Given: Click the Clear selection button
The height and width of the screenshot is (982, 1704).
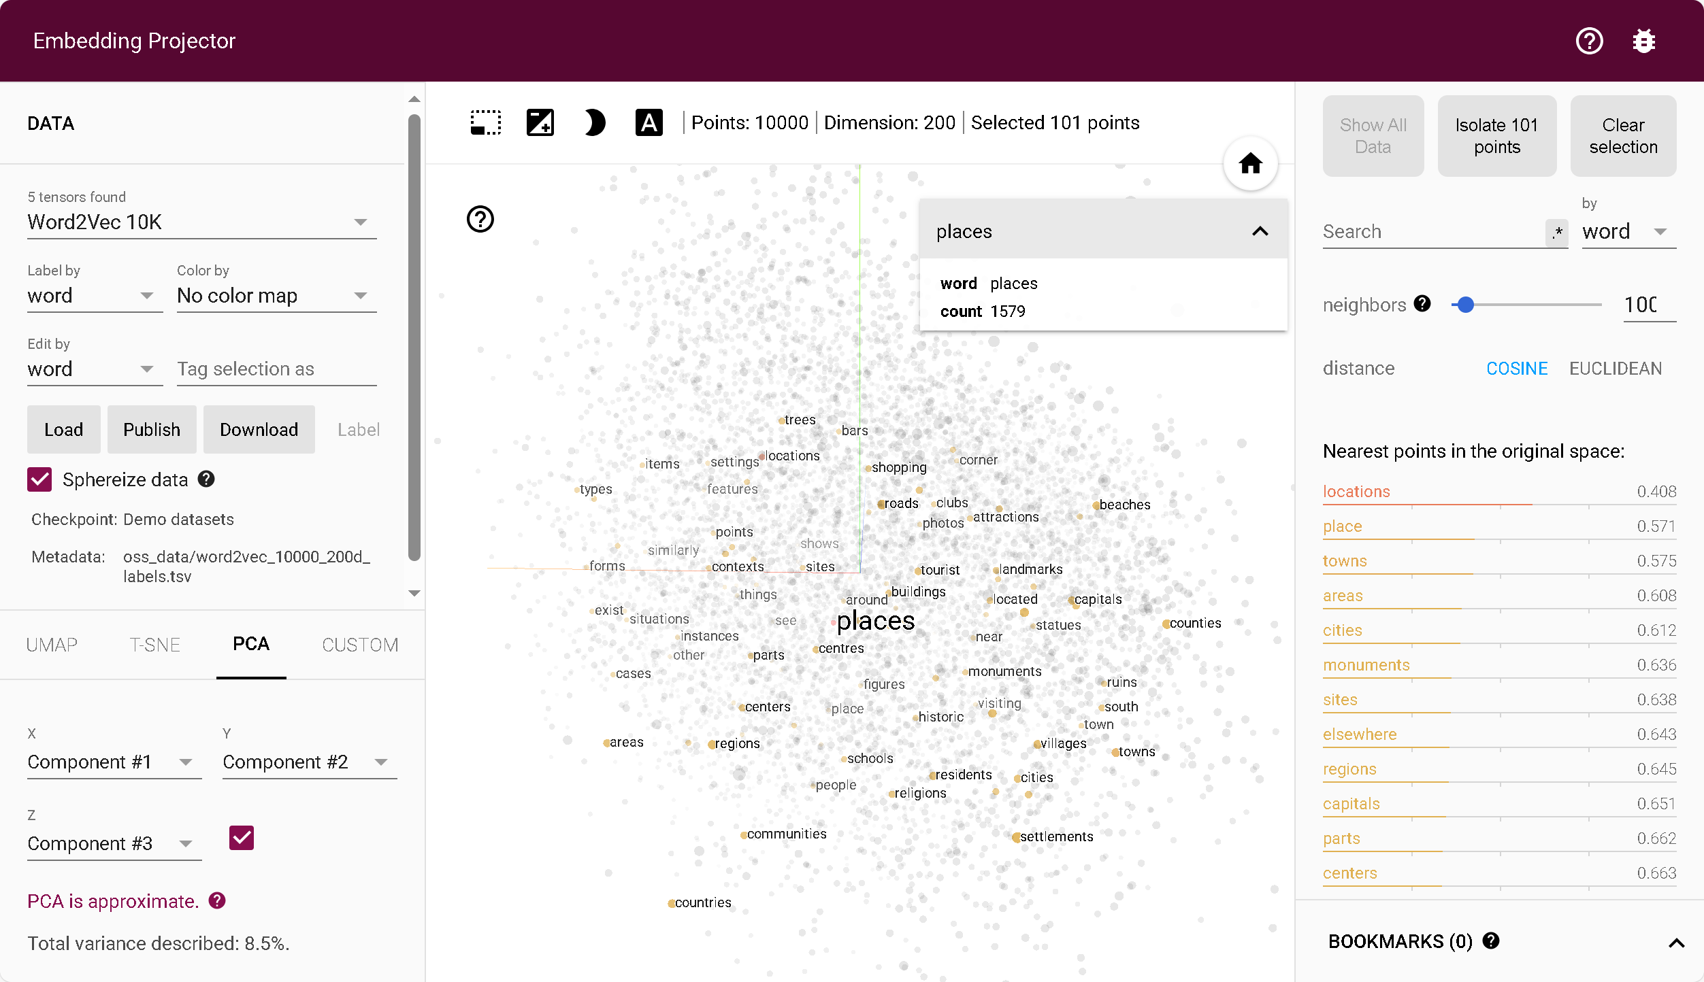Looking at the screenshot, I should coord(1623,136).
